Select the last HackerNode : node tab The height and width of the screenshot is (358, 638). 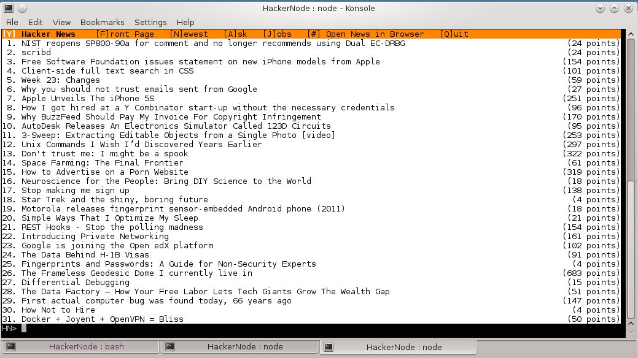(398, 347)
